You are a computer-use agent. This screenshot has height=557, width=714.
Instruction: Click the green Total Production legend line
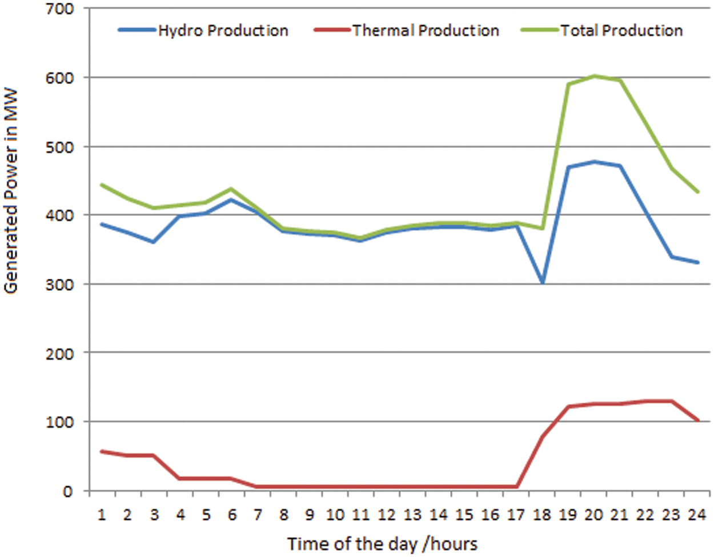click(x=539, y=30)
